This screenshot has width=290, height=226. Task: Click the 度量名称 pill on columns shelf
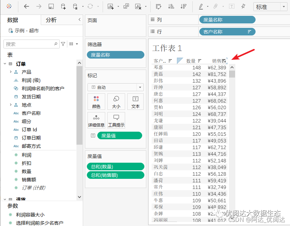[227, 20]
